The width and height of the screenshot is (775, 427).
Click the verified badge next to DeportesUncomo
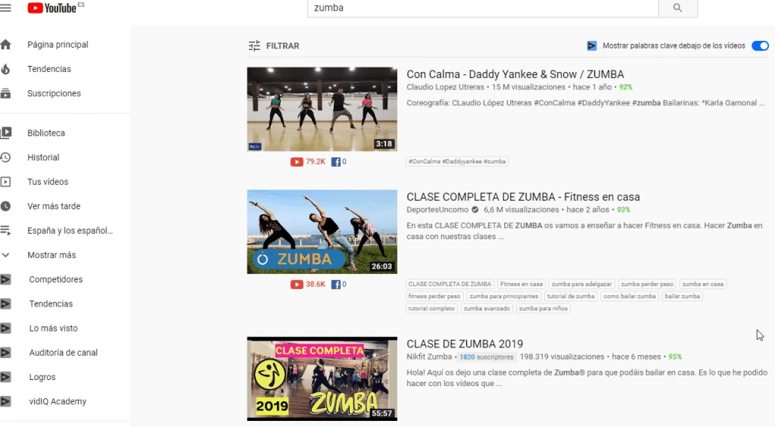coord(475,210)
